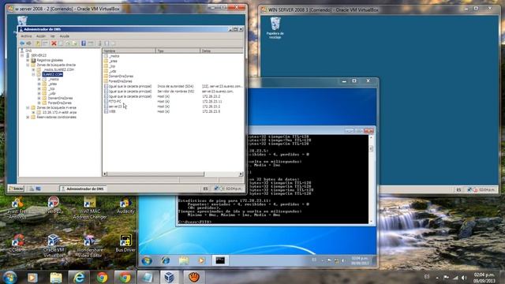The image size is (505, 284).
Task: Open file explorer from host taskbar
Action: click(56, 277)
